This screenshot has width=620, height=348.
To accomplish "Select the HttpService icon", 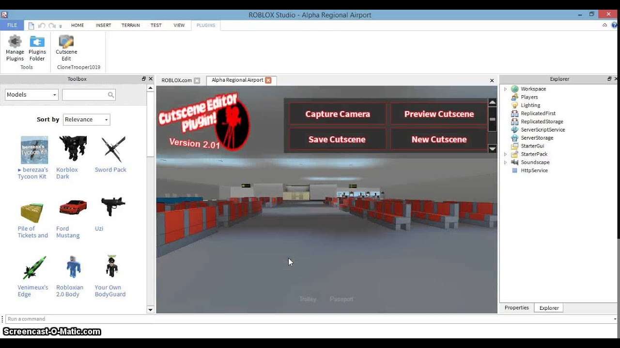I will pos(515,171).
